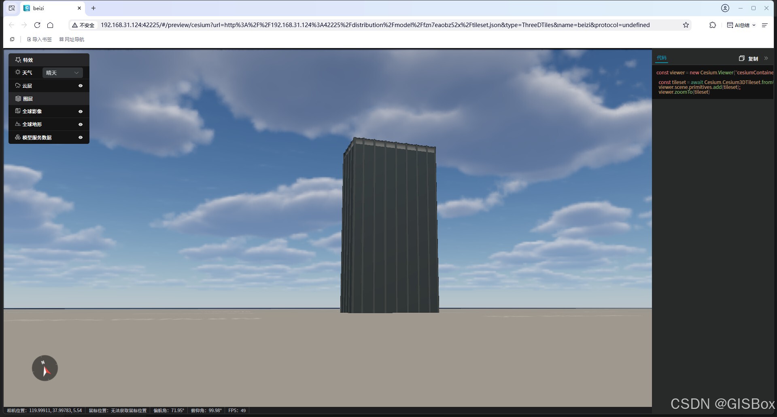Toggle 全球地形 terrain visibility eye

click(81, 124)
